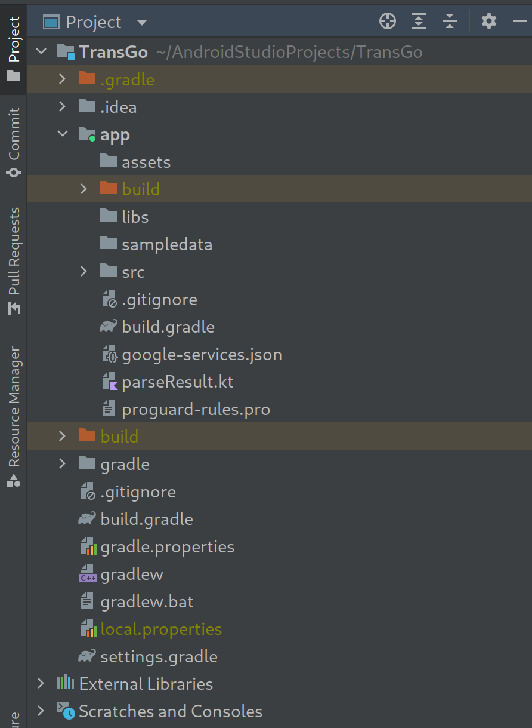Expand the root-level build folder
Viewport: 532px width, 728px height.
click(x=63, y=437)
